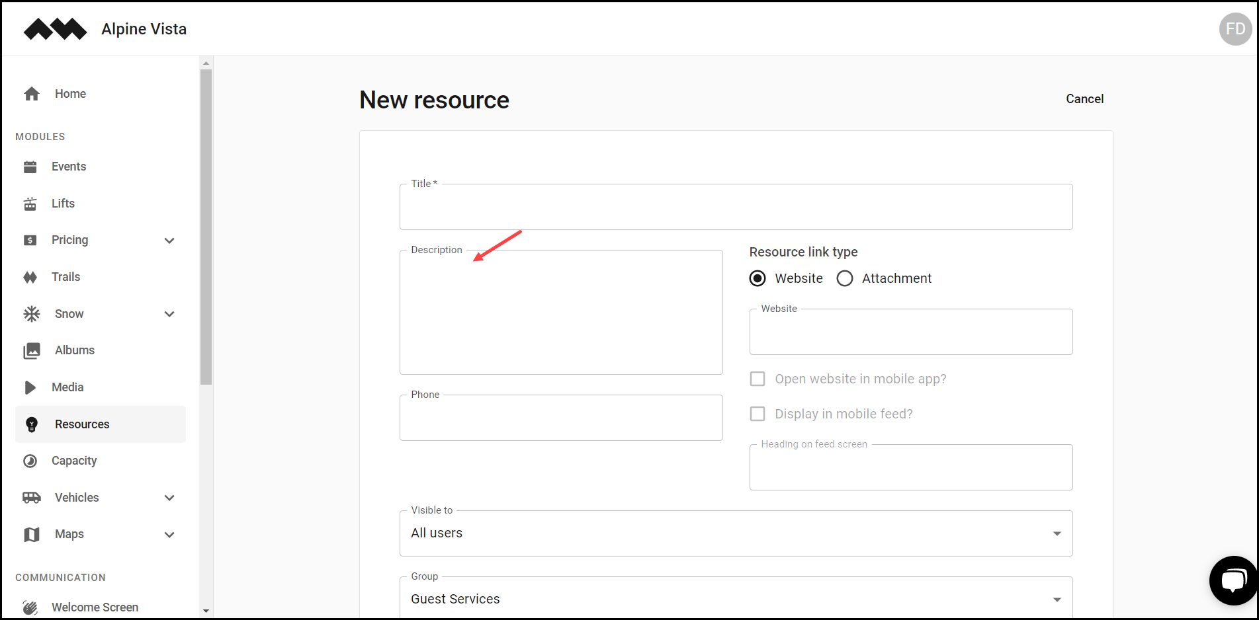Open the FD profile avatar menu
1259x620 pixels.
pos(1235,28)
